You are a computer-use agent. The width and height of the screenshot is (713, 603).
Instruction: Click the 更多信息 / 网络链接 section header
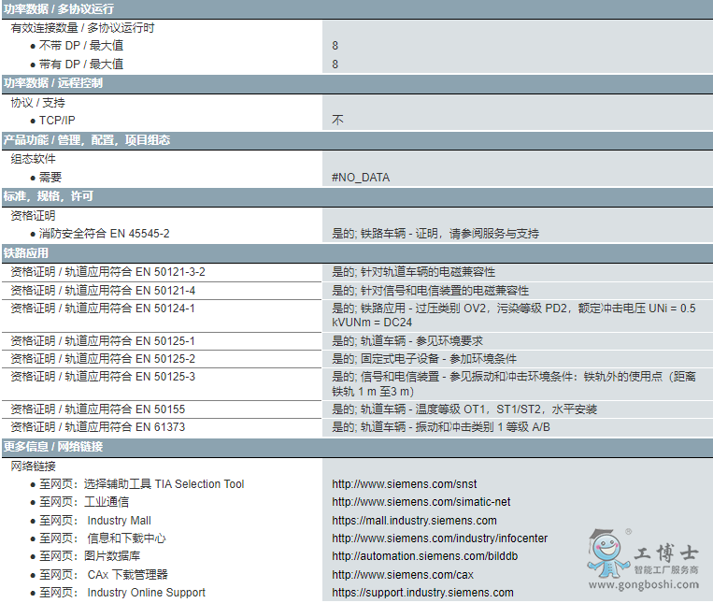pos(53,447)
